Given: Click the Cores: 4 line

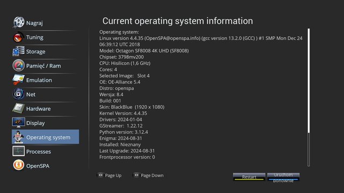Looking at the screenshot, I should [108, 69].
